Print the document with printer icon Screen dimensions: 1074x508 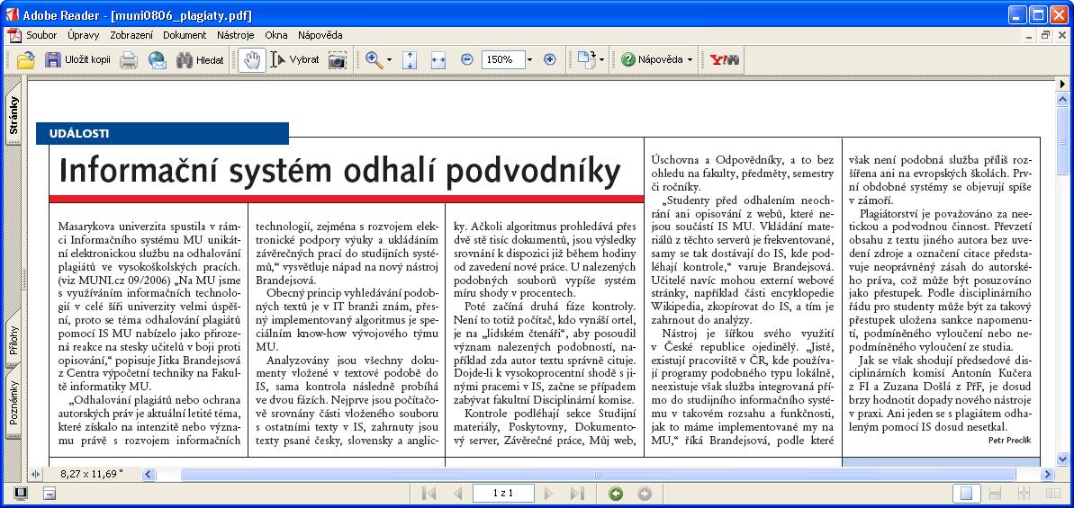click(129, 60)
